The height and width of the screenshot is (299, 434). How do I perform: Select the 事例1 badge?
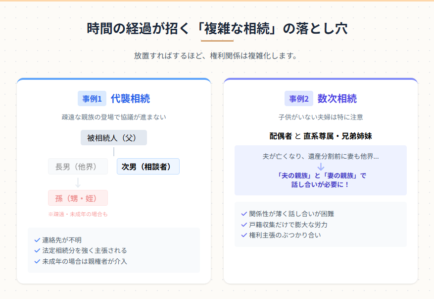click(92, 99)
